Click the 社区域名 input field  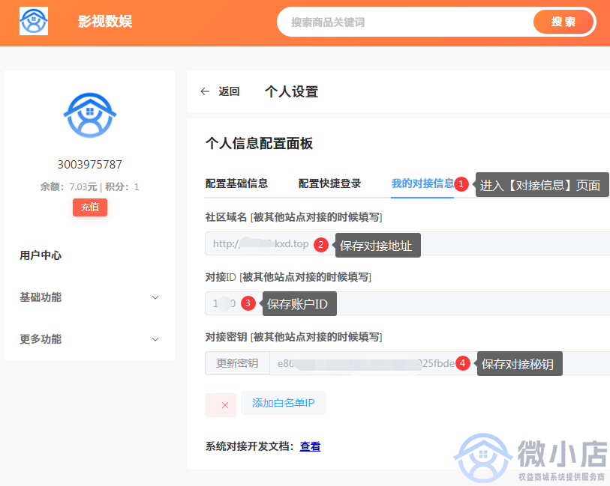(x=407, y=243)
